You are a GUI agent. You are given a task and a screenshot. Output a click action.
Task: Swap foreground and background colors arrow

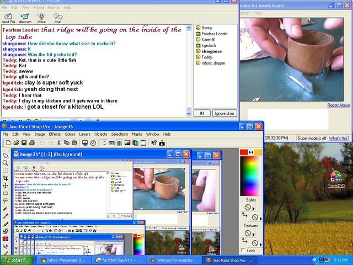click(x=251, y=152)
